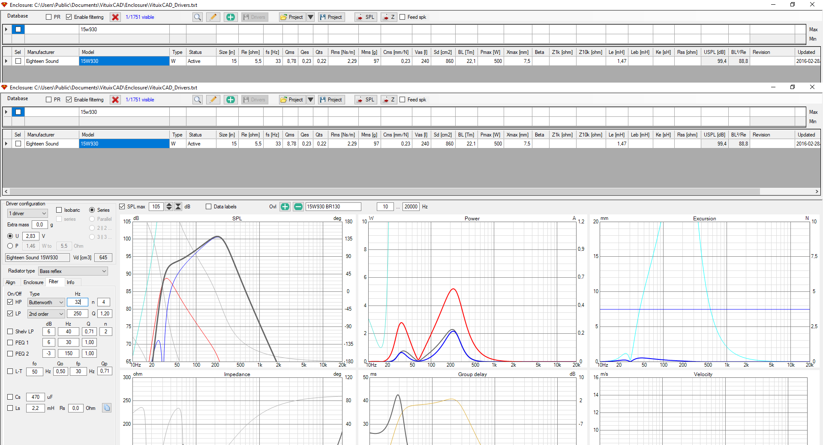This screenshot has width=823, height=445.
Task: Click magnifier search icon in upper window
Action: point(198,17)
